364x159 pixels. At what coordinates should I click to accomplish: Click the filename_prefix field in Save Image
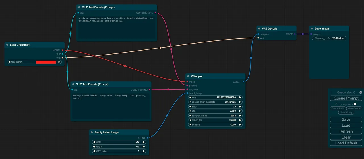(329, 38)
